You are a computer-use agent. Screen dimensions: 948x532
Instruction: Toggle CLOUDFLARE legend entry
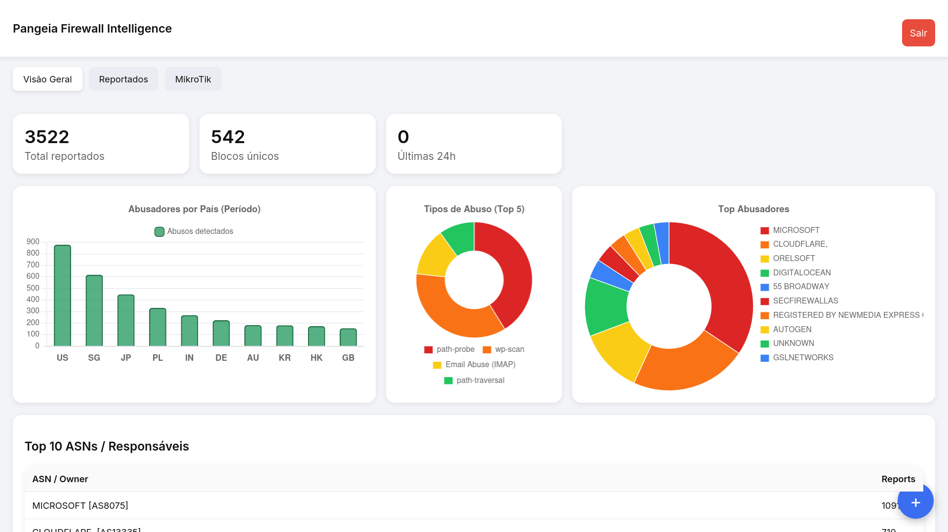(x=794, y=244)
